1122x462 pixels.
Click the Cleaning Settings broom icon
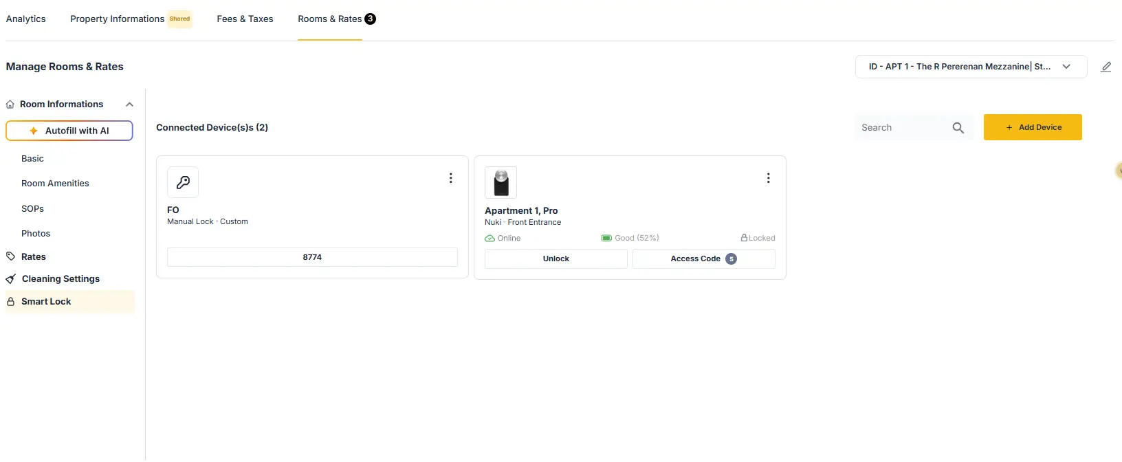pyautogui.click(x=10, y=279)
